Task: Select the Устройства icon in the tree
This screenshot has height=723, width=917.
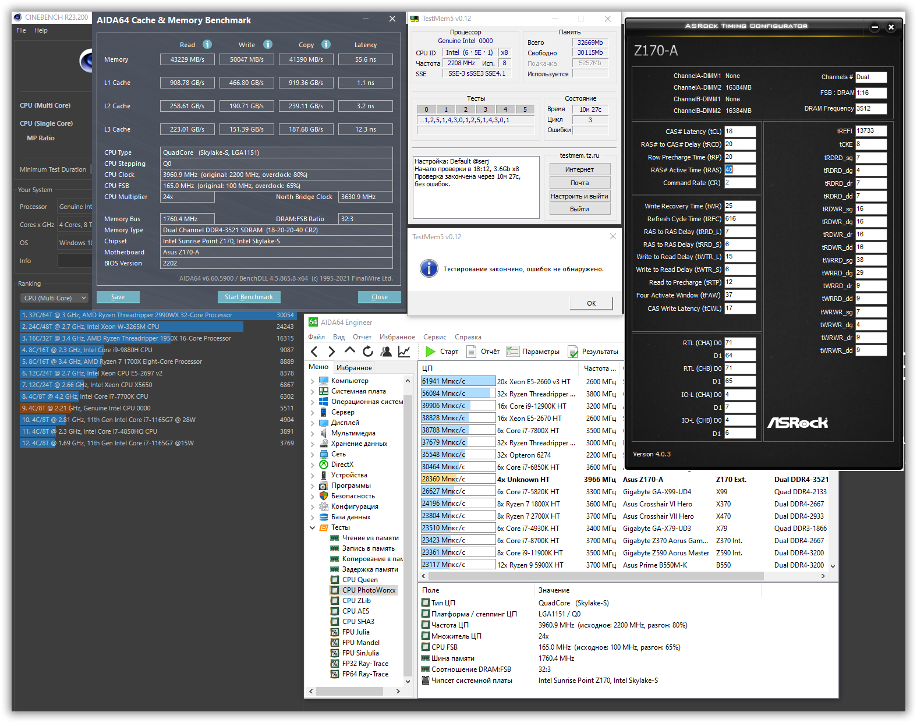Action: (324, 475)
